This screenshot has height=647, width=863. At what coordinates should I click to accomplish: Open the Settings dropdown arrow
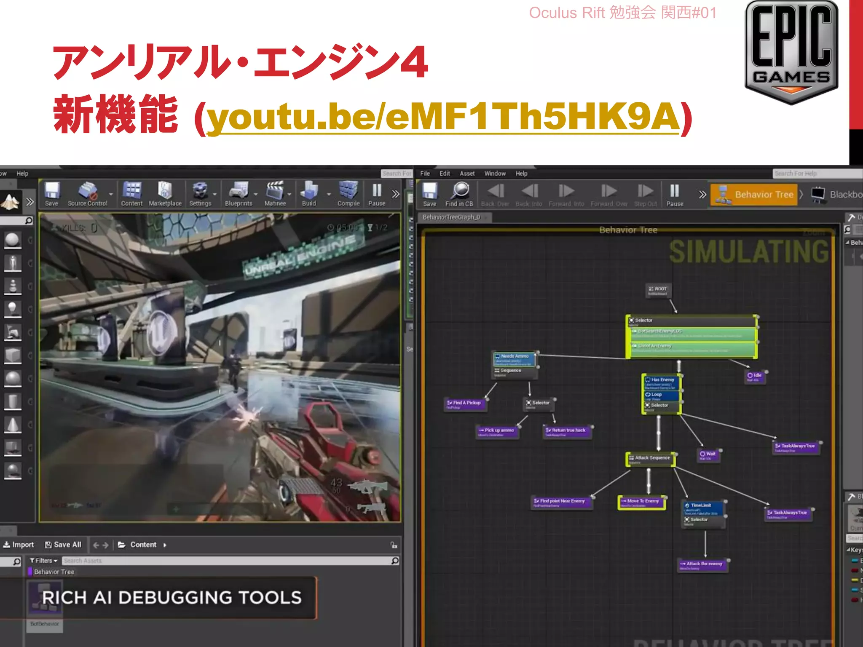tap(215, 194)
